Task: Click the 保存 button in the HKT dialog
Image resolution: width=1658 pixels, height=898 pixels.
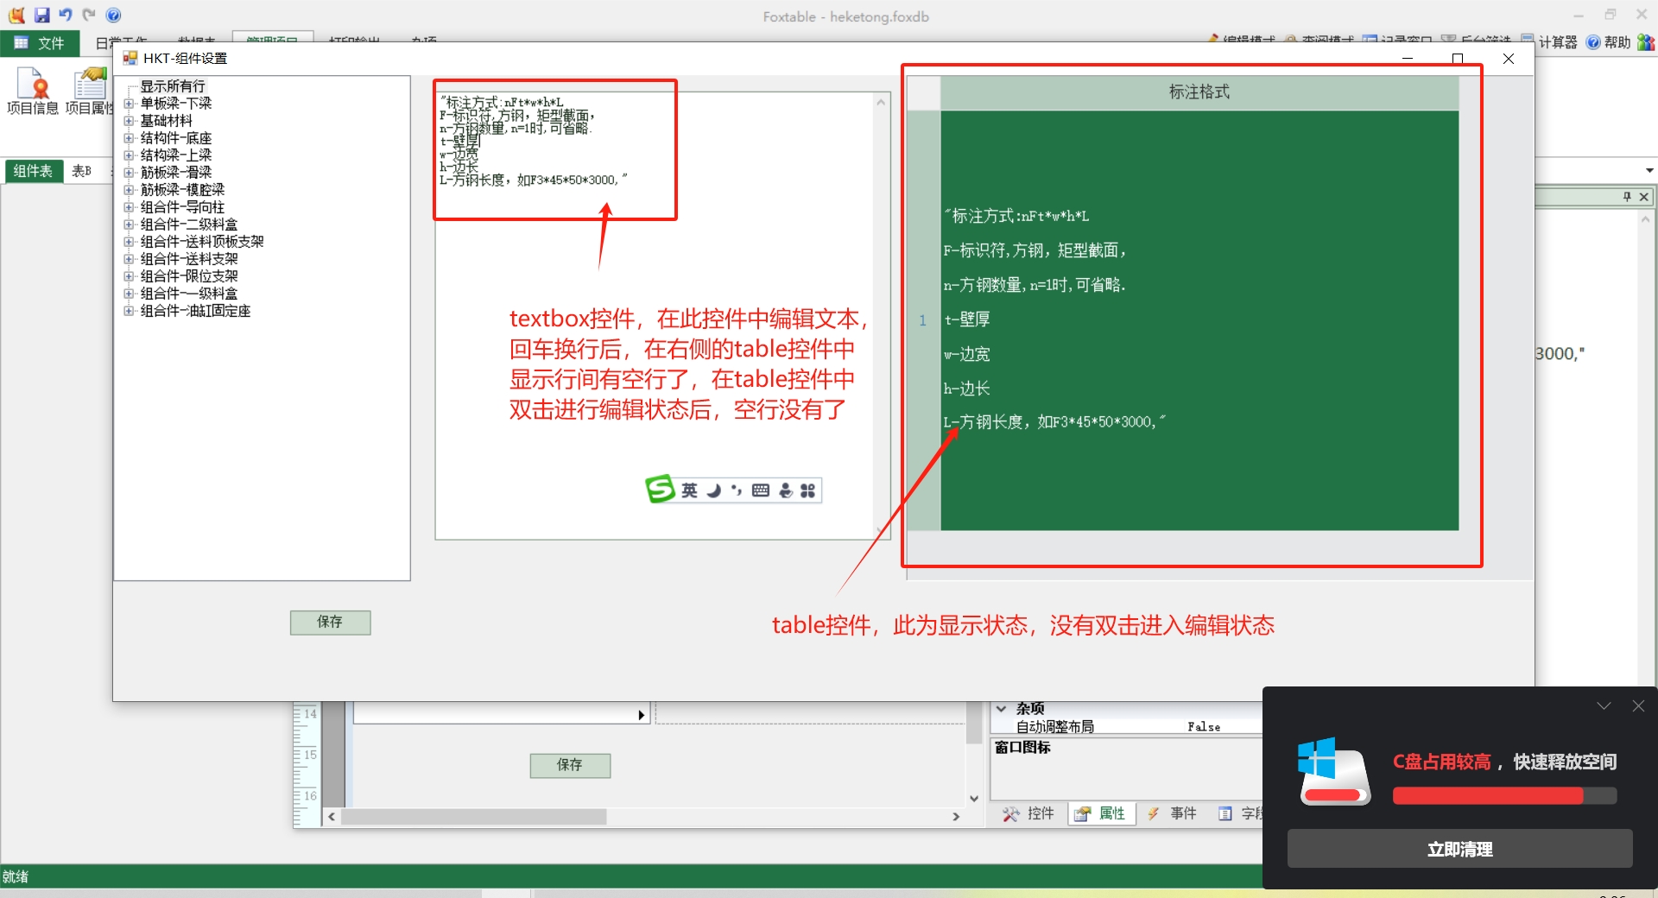Action: 330,623
